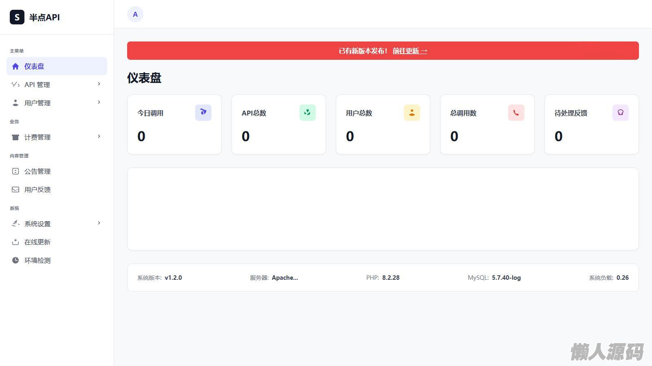The height and width of the screenshot is (366, 652).
Task: Click the 业务 section label
Action: (x=14, y=122)
